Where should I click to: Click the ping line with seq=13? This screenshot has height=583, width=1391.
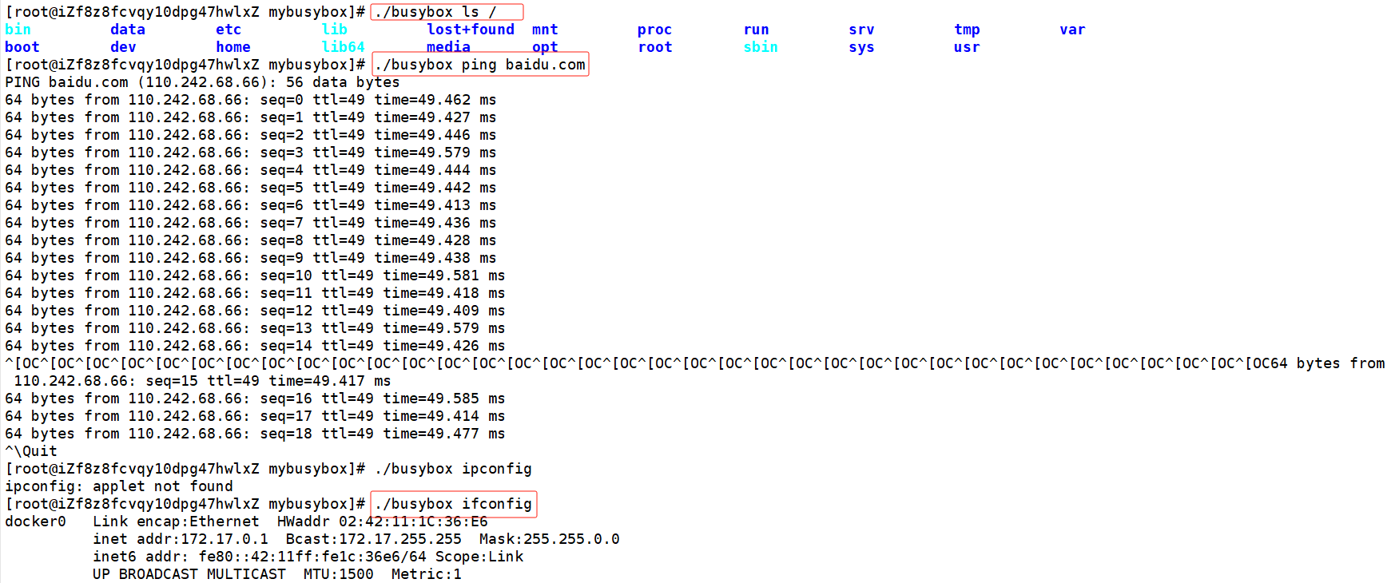click(255, 328)
